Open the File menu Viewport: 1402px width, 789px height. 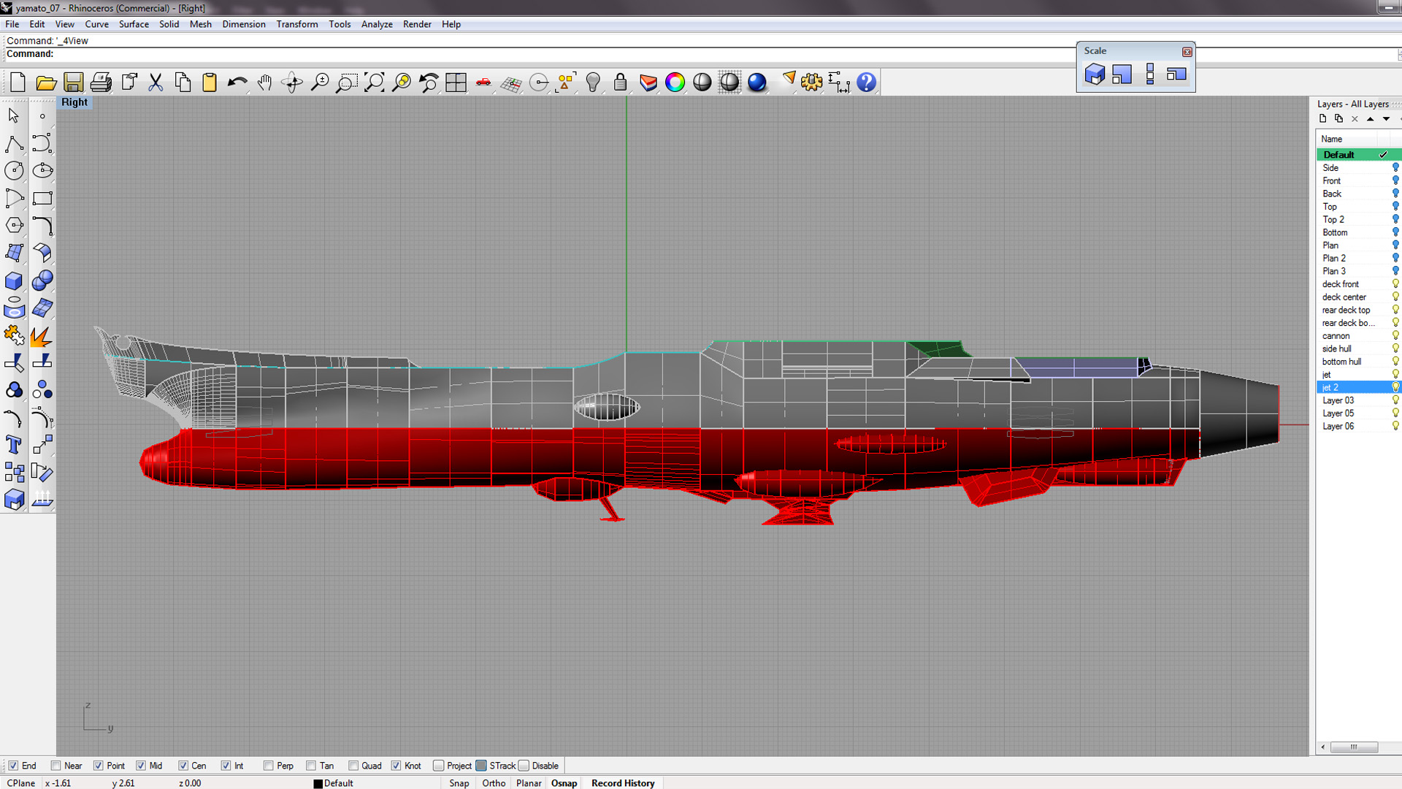pos(12,24)
